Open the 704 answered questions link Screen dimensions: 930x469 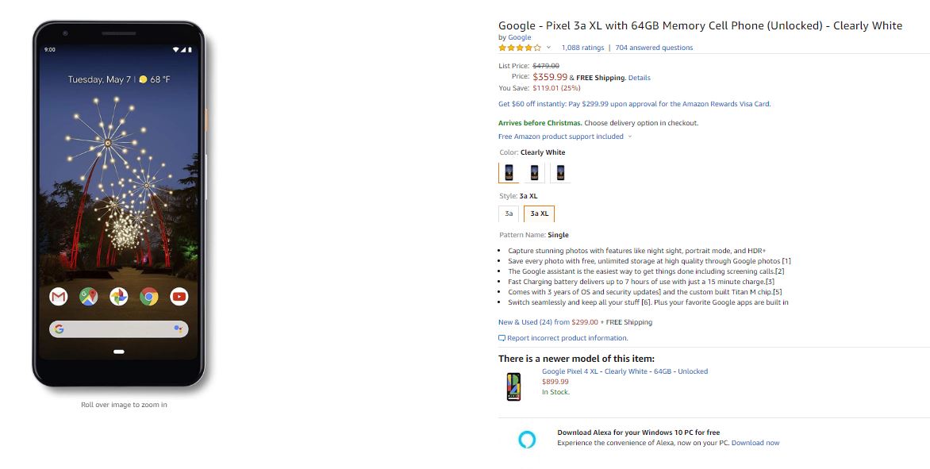654,48
